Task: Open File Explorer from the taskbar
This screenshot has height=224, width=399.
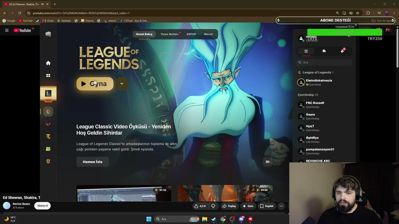Action: [x=204, y=219]
